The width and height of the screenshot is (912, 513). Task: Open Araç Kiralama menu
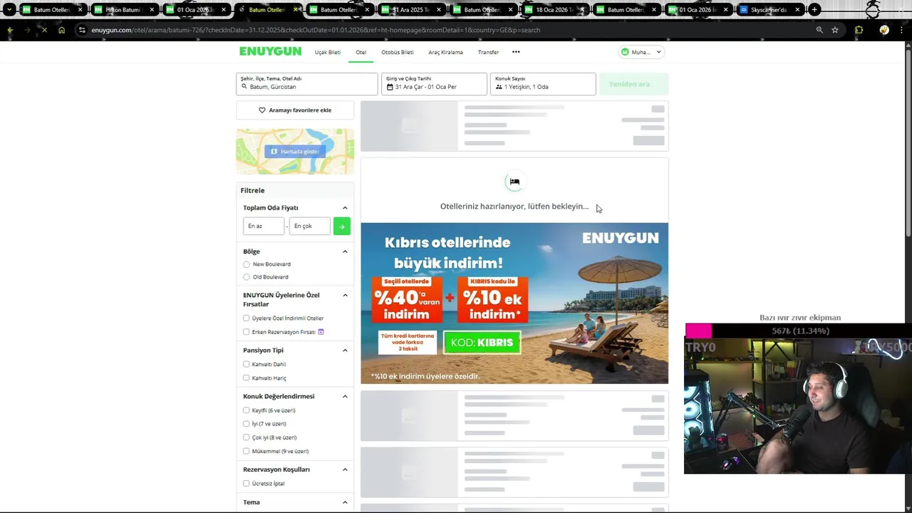(445, 52)
